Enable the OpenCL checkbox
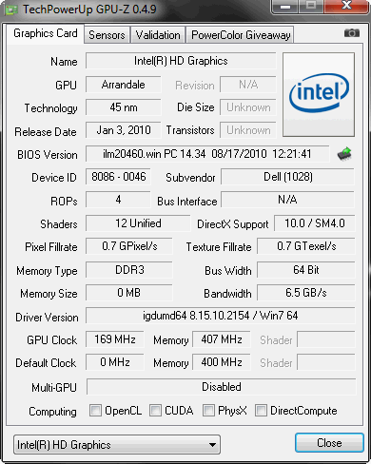Viewport: 371px width, 464px height. point(95,410)
